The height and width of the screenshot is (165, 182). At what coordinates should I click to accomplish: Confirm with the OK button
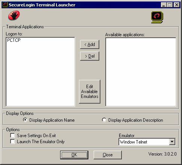(74, 155)
